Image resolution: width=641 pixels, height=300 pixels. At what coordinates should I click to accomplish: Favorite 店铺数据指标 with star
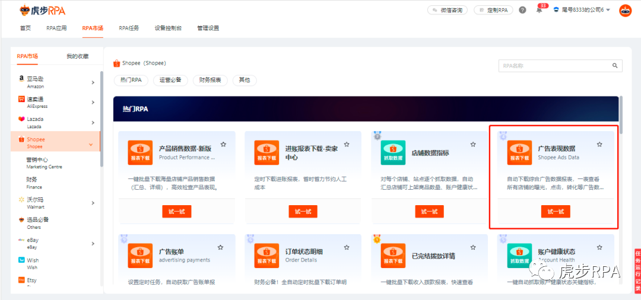coord(473,144)
